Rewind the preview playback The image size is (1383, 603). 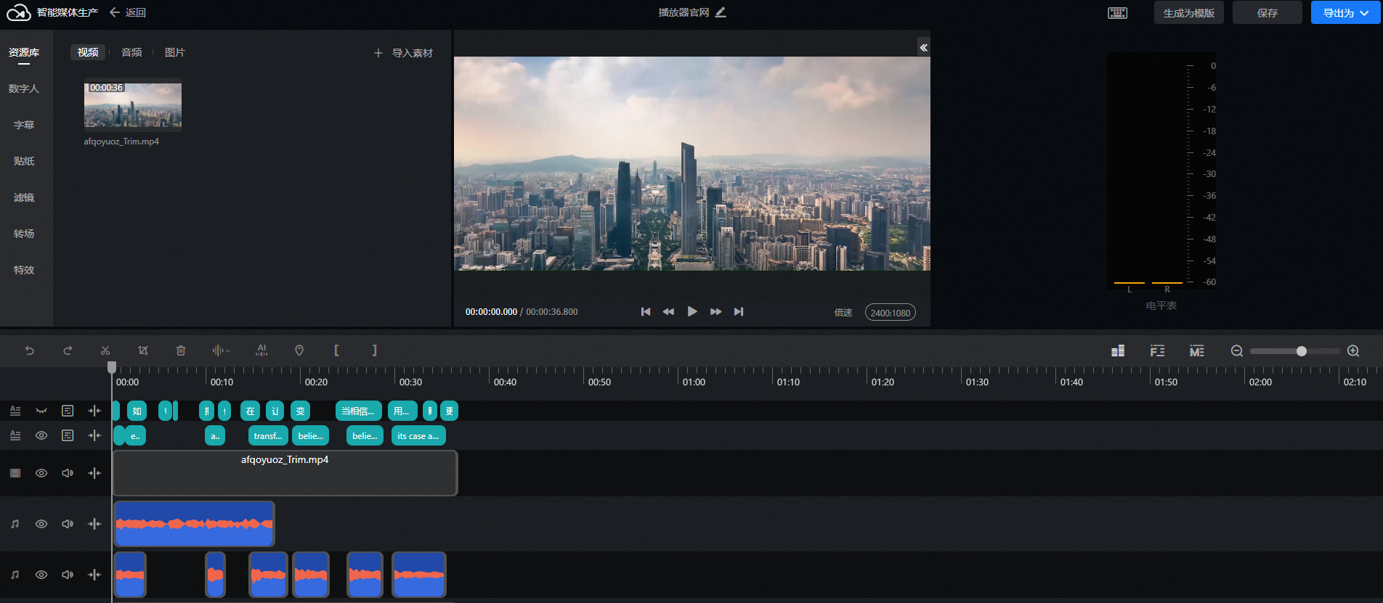pos(669,311)
